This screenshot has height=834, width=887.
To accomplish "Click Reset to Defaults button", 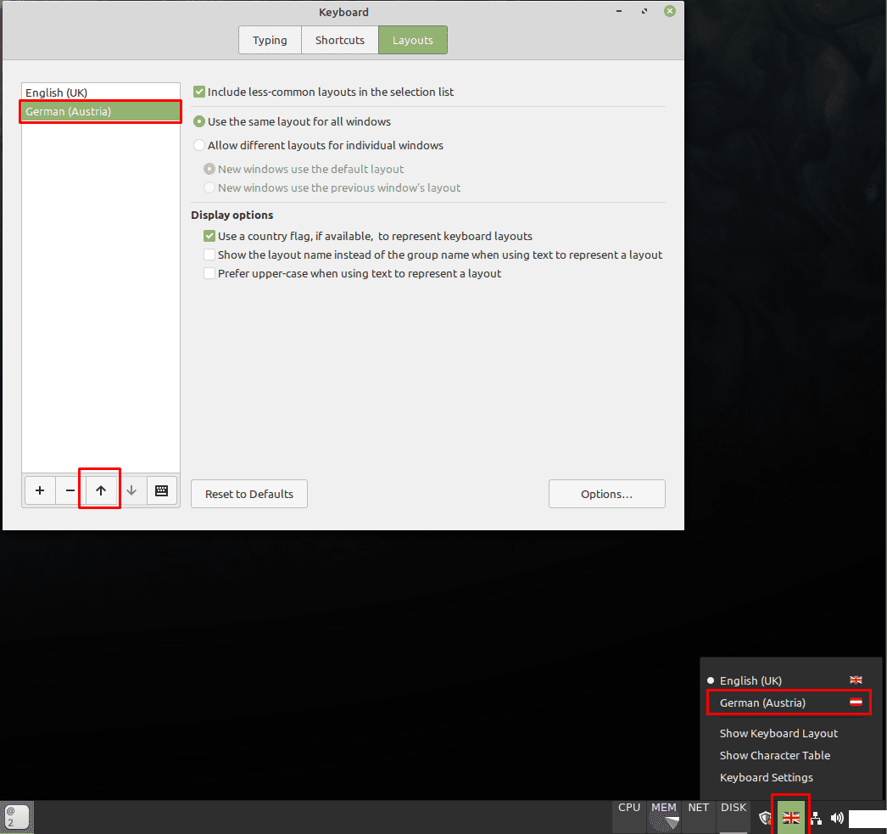I will point(249,494).
